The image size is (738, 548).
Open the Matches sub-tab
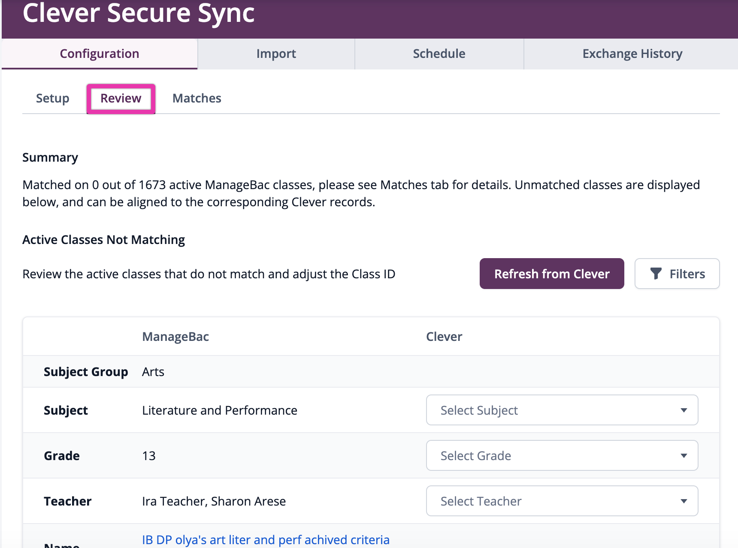point(197,98)
